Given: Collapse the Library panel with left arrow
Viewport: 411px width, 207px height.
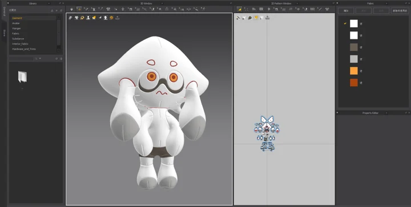Looking at the screenshot, I should (x=9, y=3).
